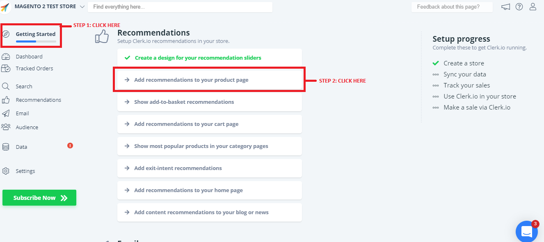Click the Subscribe Now button

39,198
